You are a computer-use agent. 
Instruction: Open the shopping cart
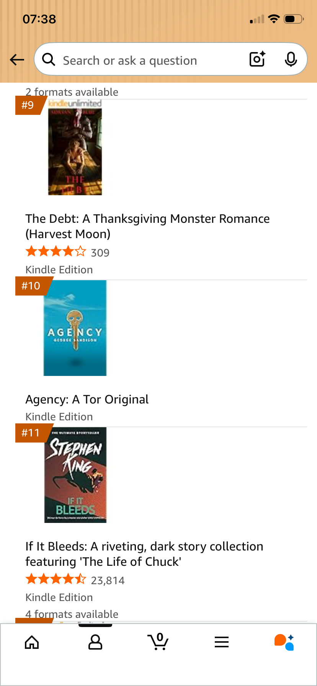[x=158, y=642]
